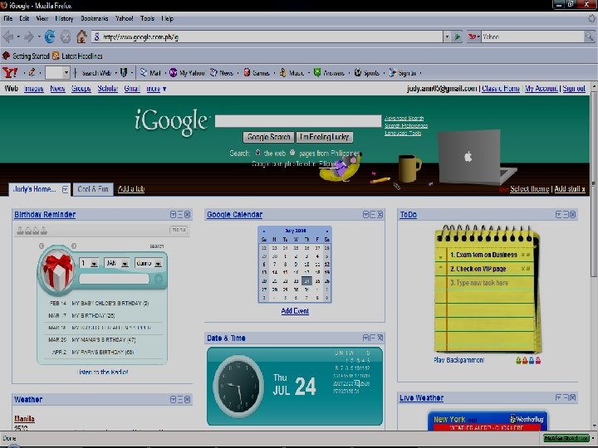The height and width of the screenshot is (448, 598).
Task: Open the Judy's Home tab dropdown arrow
Action: pyautogui.click(x=66, y=189)
